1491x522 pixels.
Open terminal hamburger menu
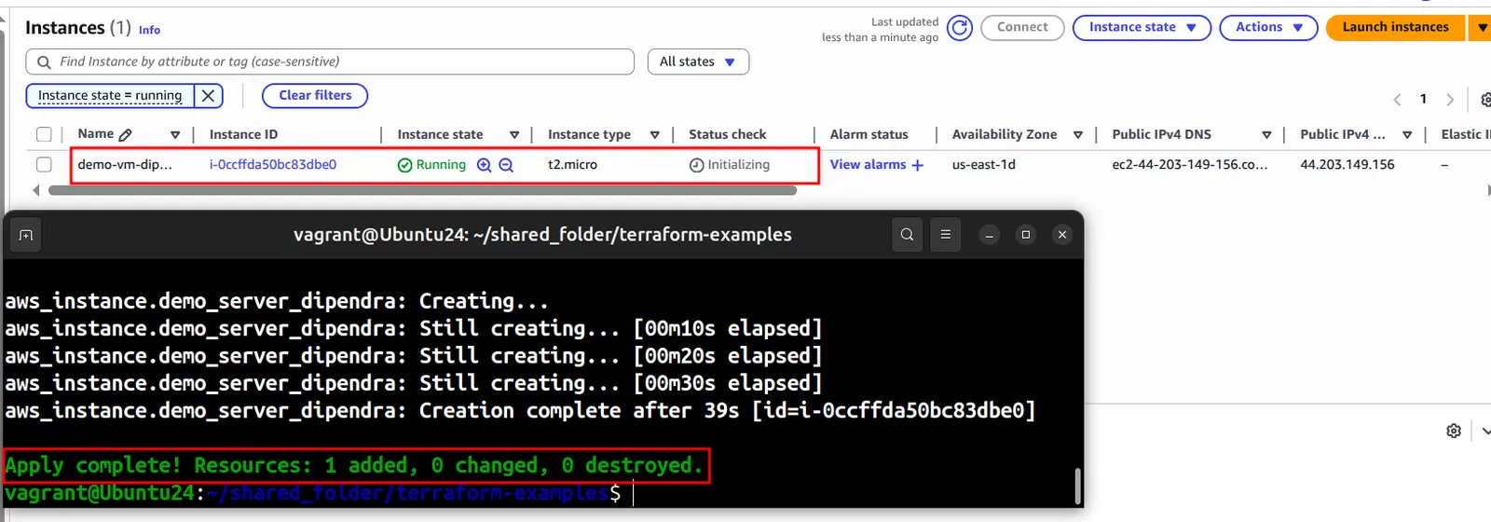tap(945, 235)
